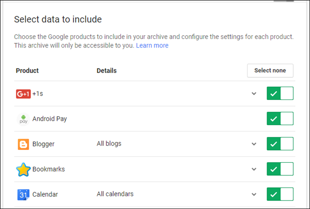Click the Android Pay product name
This screenshot has width=310, height=209.
click(x=50, y=119)
